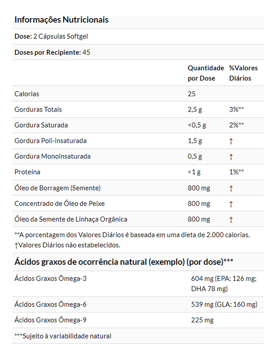Click the Ácidos Graxos Ômega-3 label
The width and height of the screenshot is (276, 360).
tap(50, 279)
